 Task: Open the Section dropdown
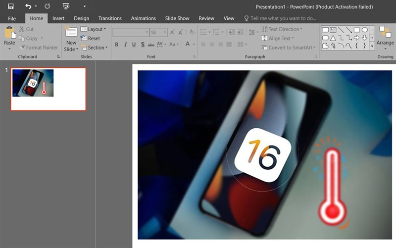click(x=94, y=48)
